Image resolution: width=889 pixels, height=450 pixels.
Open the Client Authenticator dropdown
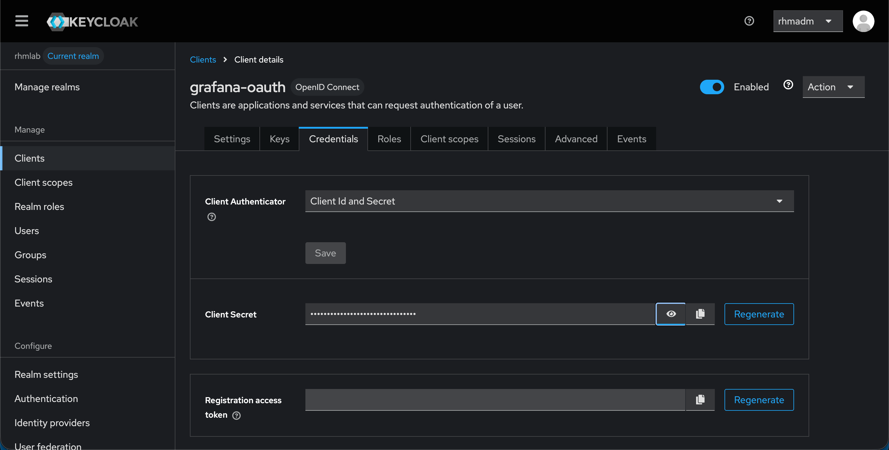click(549, 201)
